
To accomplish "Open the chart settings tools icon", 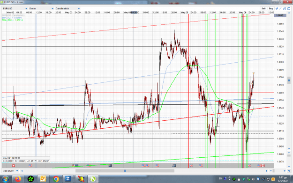I will 285,8.
